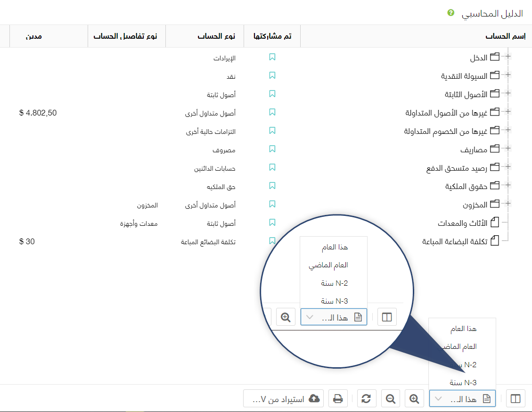Image resolution: width=532 pixels, height=412 pixels.
Task: Click the bookmark icon in المخزون row
Action: pos(272,204)
